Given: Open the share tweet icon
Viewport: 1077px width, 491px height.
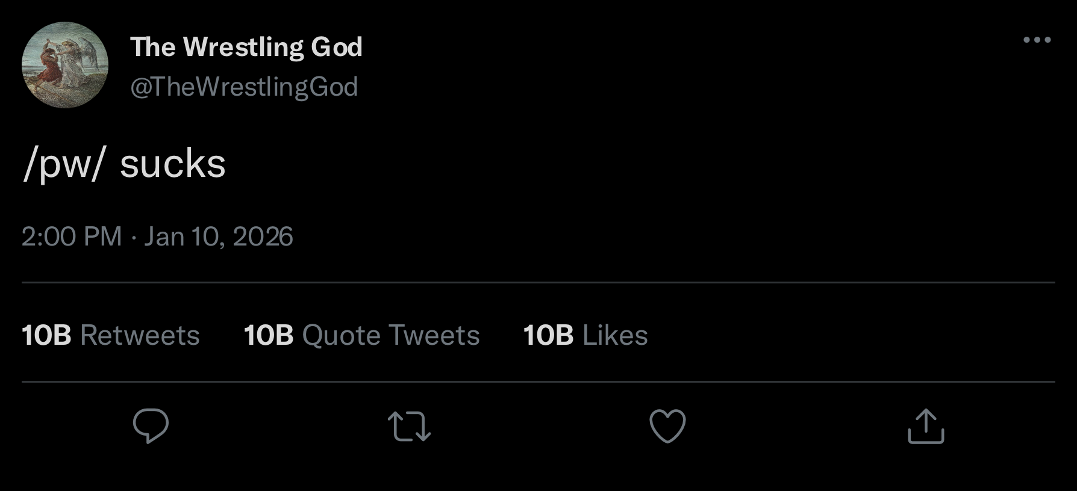Looking at the screenshot, I should [x=926, y=426].
